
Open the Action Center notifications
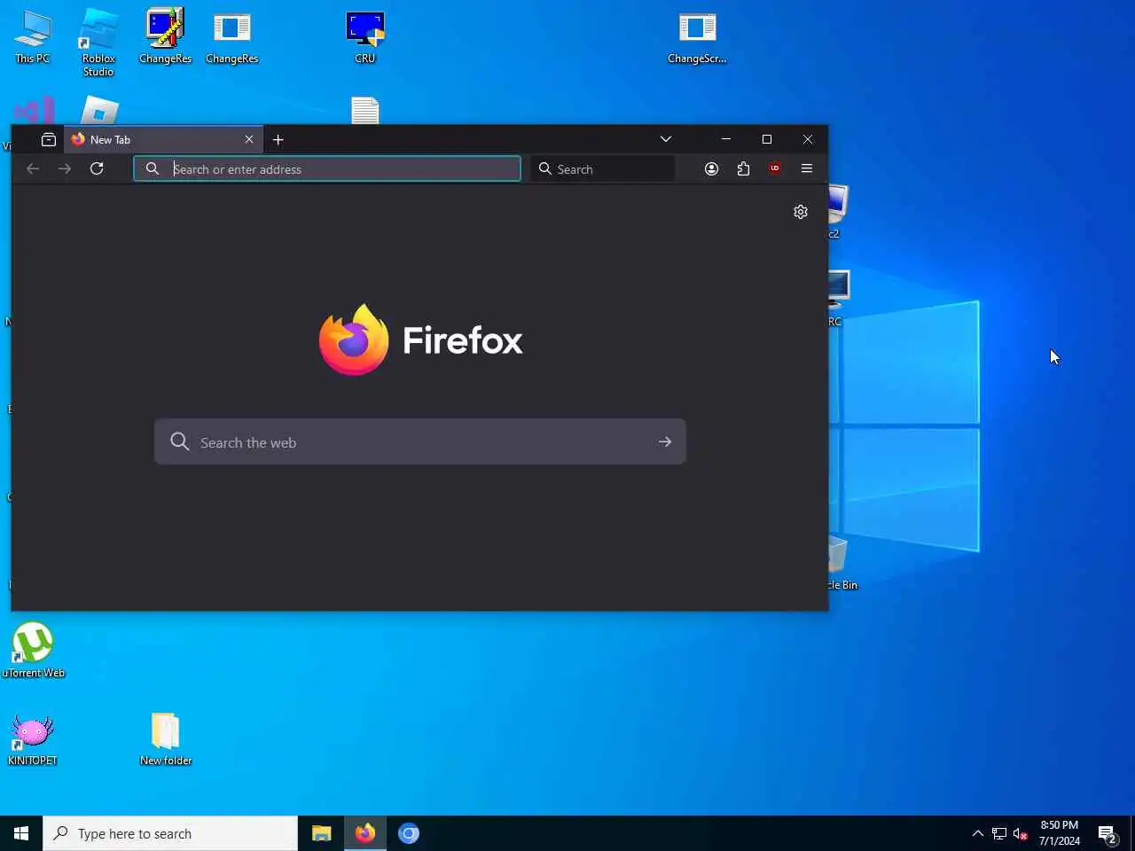(1108, 833)
